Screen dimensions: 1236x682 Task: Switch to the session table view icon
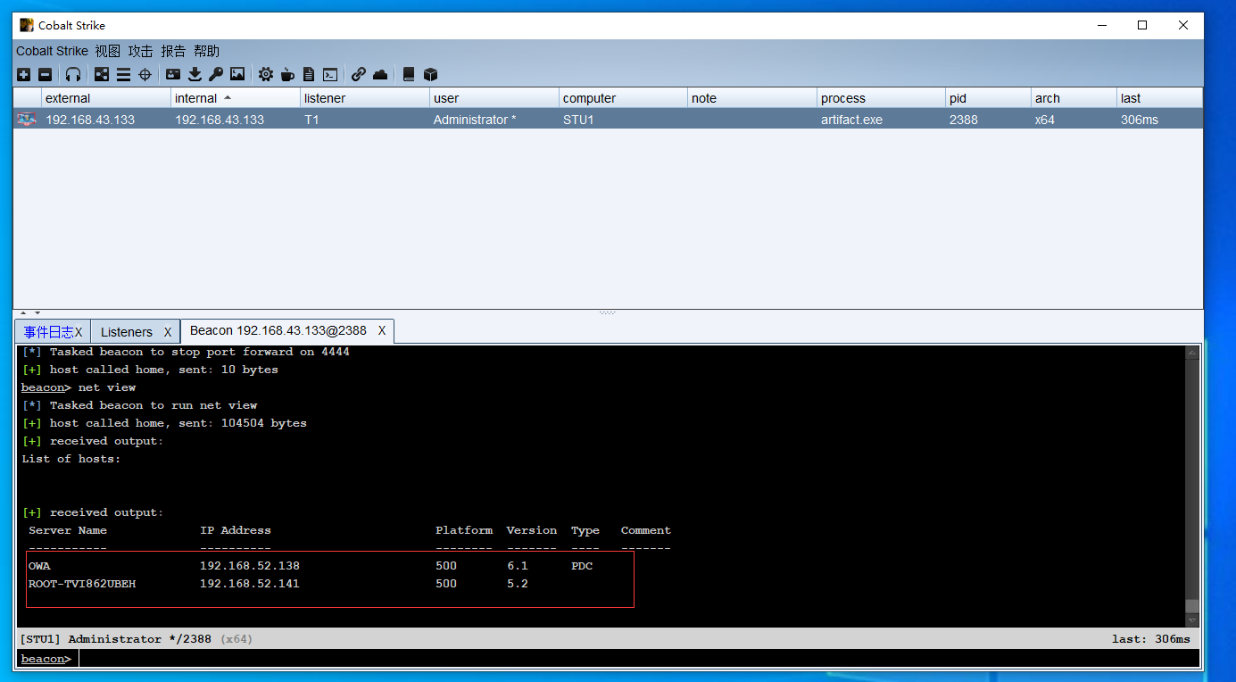(x=123, y=75)
